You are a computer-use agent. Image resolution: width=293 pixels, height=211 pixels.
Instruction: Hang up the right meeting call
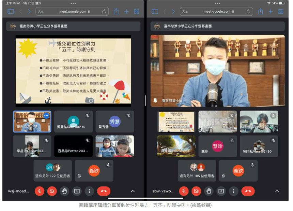tap(248, 191)
